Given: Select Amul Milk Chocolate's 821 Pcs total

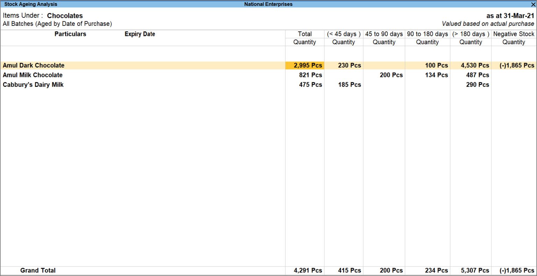Looking at the screenshot, I should pos(310,75).
